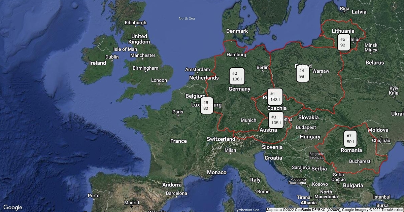404x212 pixels.
Task: Click the Google logo
Action: click(x=12, y=207)
